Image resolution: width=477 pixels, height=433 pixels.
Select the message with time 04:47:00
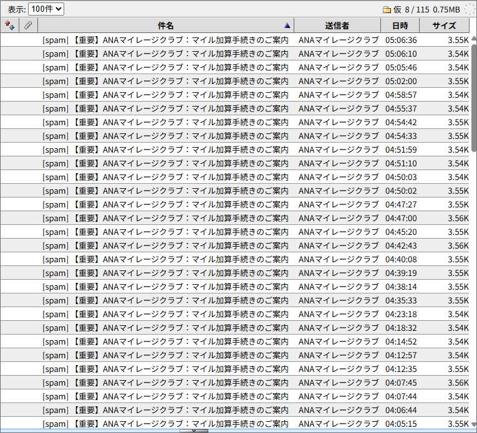[234, 218]
